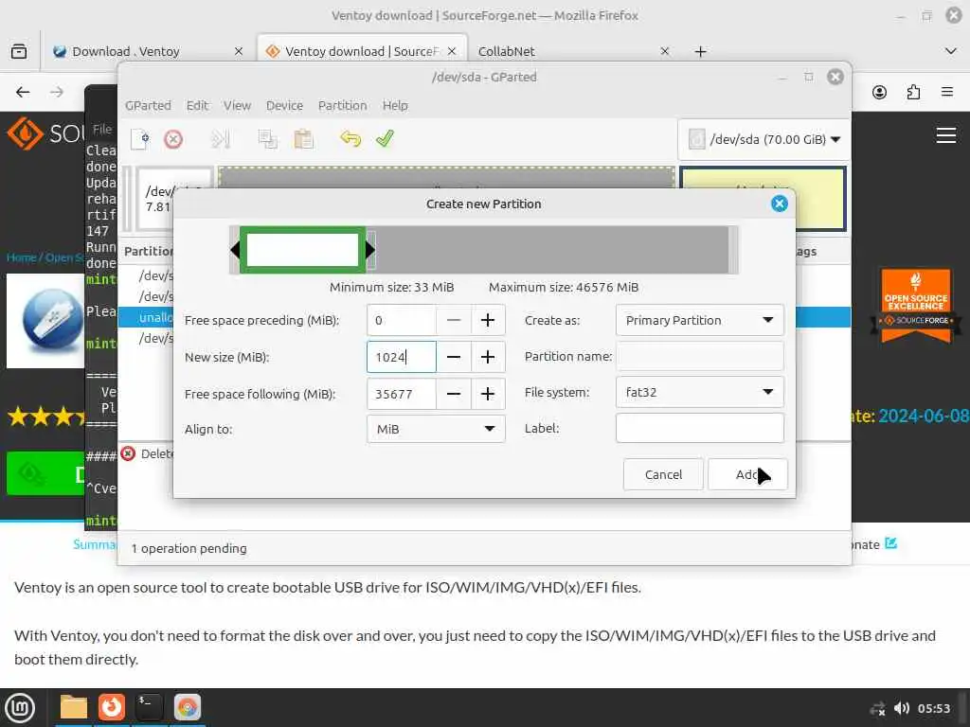Click the GParted delete partition toolbar icon

click(x=173, y=139)
